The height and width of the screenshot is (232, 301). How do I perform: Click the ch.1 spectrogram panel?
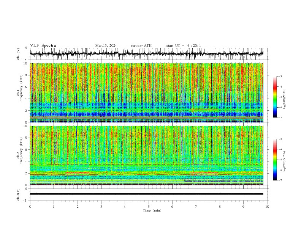click(147, 92)
